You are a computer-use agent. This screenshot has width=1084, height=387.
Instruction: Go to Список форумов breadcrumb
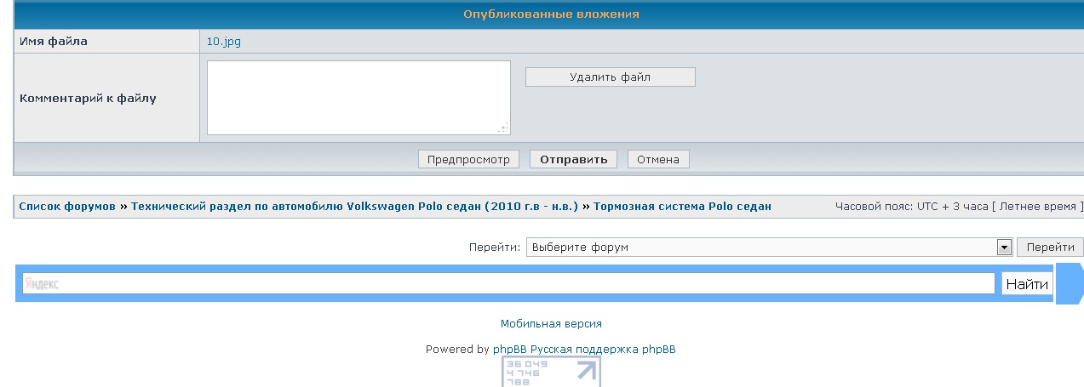[x=67, y=207]
